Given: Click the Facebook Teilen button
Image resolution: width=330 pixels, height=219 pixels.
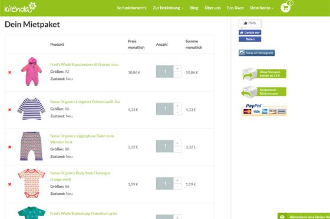Looking at the screenshot, I should [250, 39].
